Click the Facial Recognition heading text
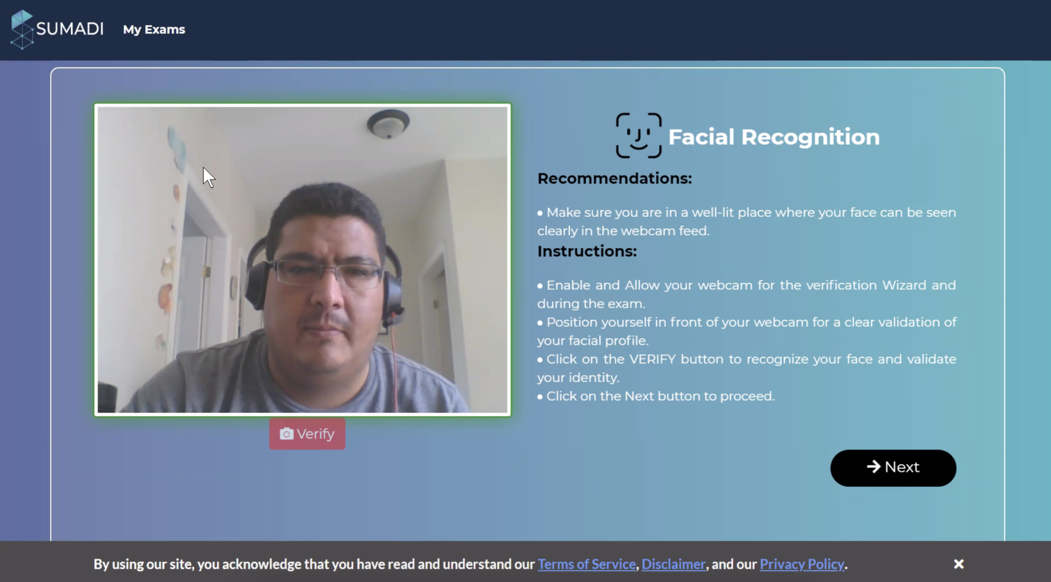 click(x=773, y=137)
